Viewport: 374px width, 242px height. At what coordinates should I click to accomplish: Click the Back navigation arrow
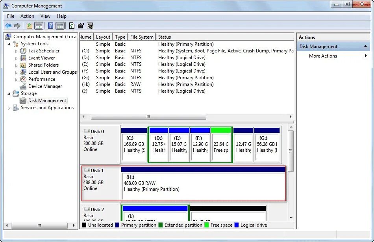[8, 25]
